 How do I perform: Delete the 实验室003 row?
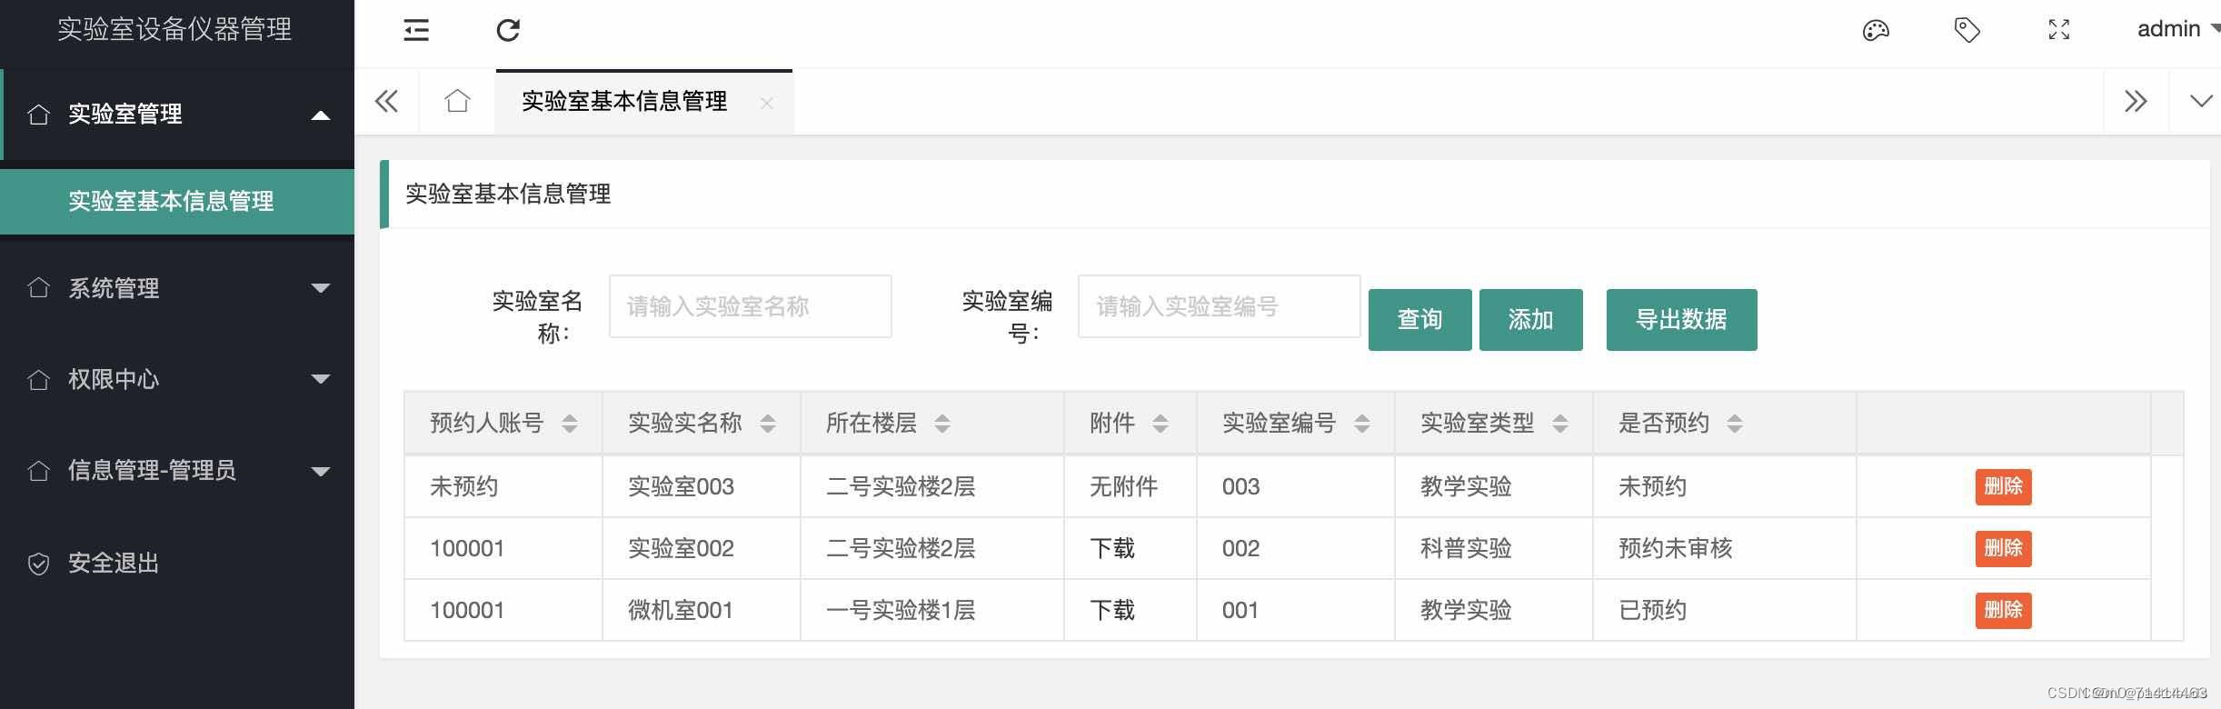(2003, 486)
